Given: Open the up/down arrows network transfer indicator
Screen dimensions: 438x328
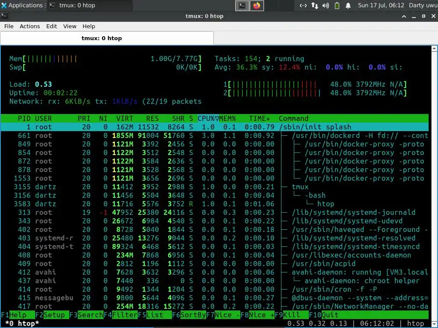Looking at the screenshot, I should coord(314,6).
